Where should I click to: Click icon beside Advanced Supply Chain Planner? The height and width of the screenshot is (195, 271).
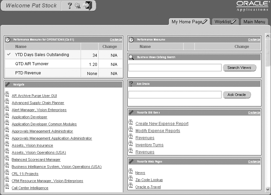tap(7, 101)
